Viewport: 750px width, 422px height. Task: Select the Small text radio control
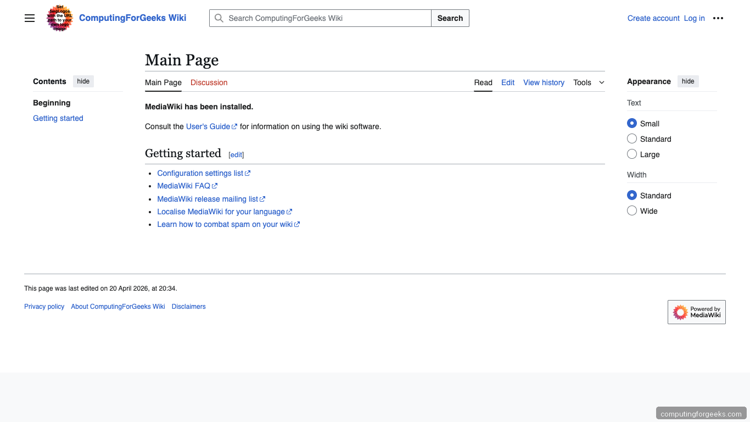point(632,123)
